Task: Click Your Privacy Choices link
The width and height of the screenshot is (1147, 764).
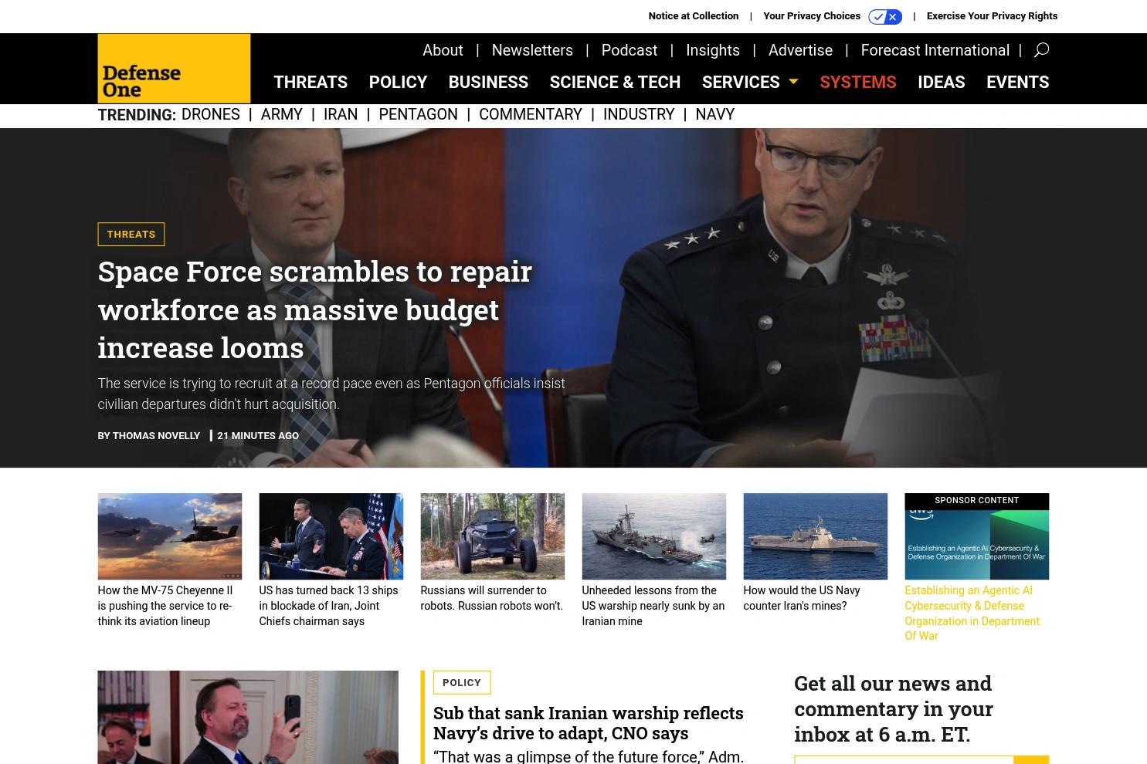Action: [x=811, y=16]
